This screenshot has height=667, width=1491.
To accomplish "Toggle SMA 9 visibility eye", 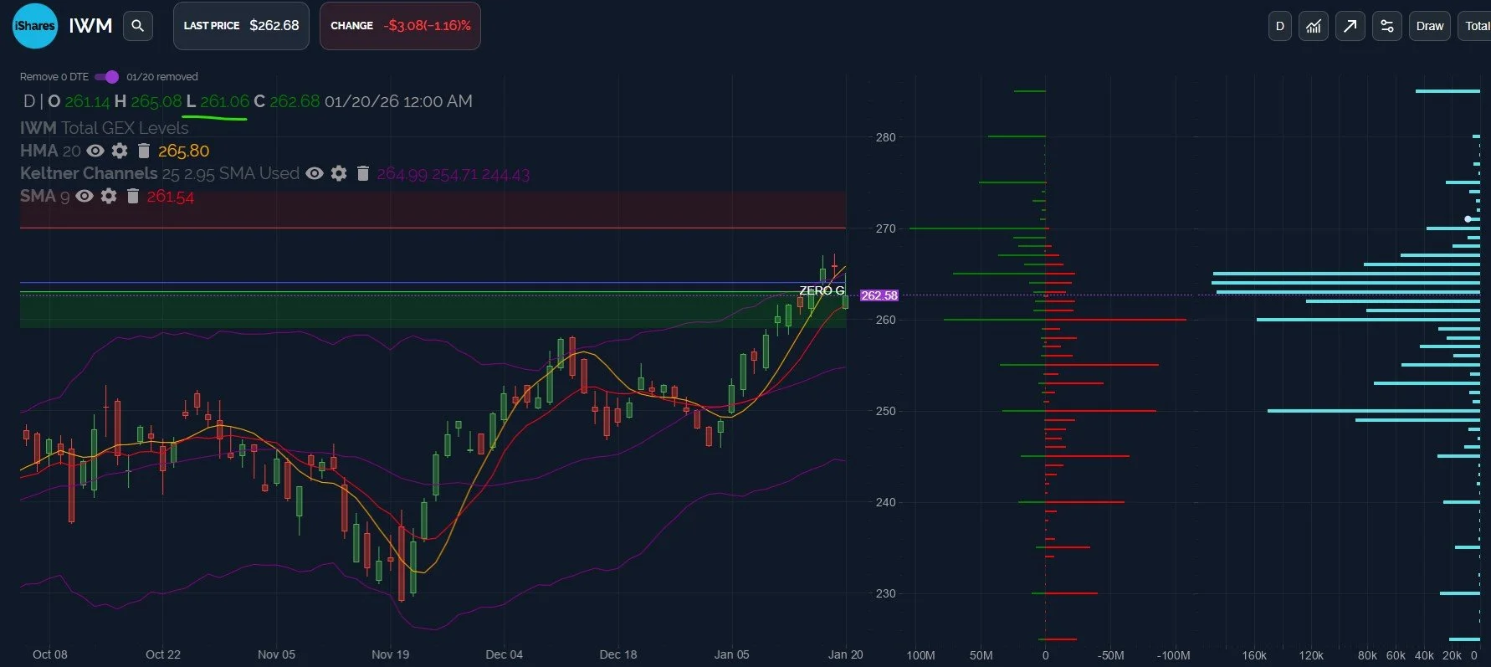I will (85, 196).
